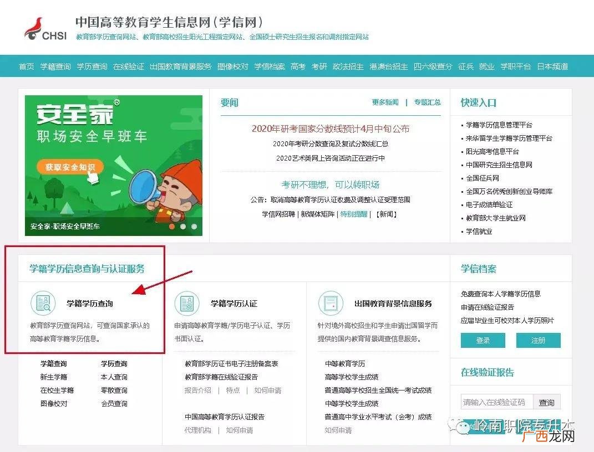Open 零散查询 link
Image resolution: width=594 pixels, height=452 pixels.
pyautogui.click(x=114, y=391)
